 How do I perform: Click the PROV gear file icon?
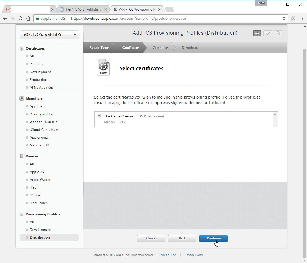pyautogui.click(x=103, y=67)
